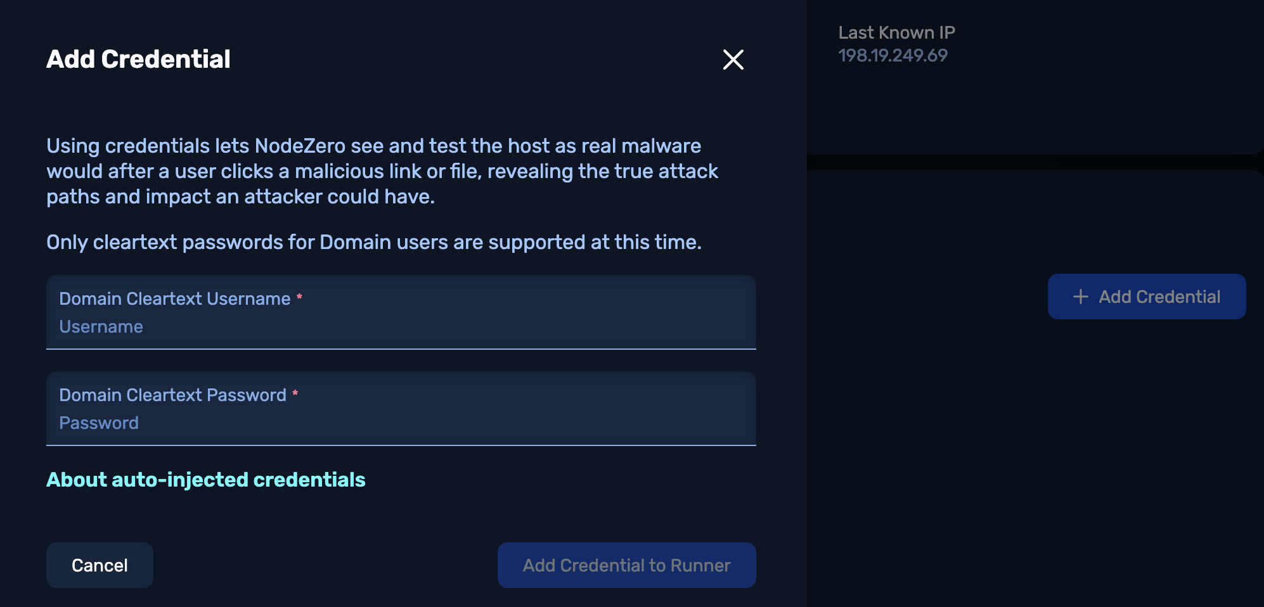Click the Username placeholder text
The image size is (1264, 607).
click(x=101, y=326)
